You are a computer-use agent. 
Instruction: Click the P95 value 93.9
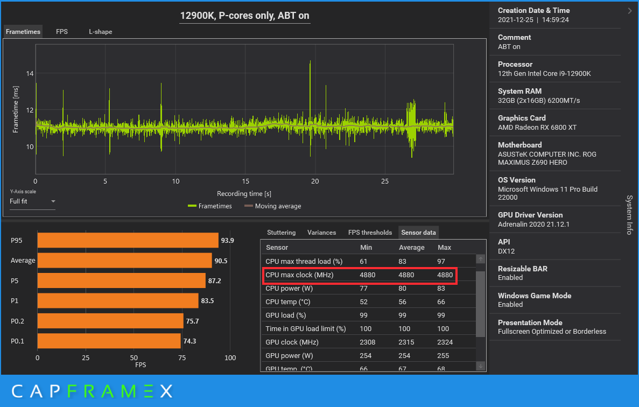(227, 240)
